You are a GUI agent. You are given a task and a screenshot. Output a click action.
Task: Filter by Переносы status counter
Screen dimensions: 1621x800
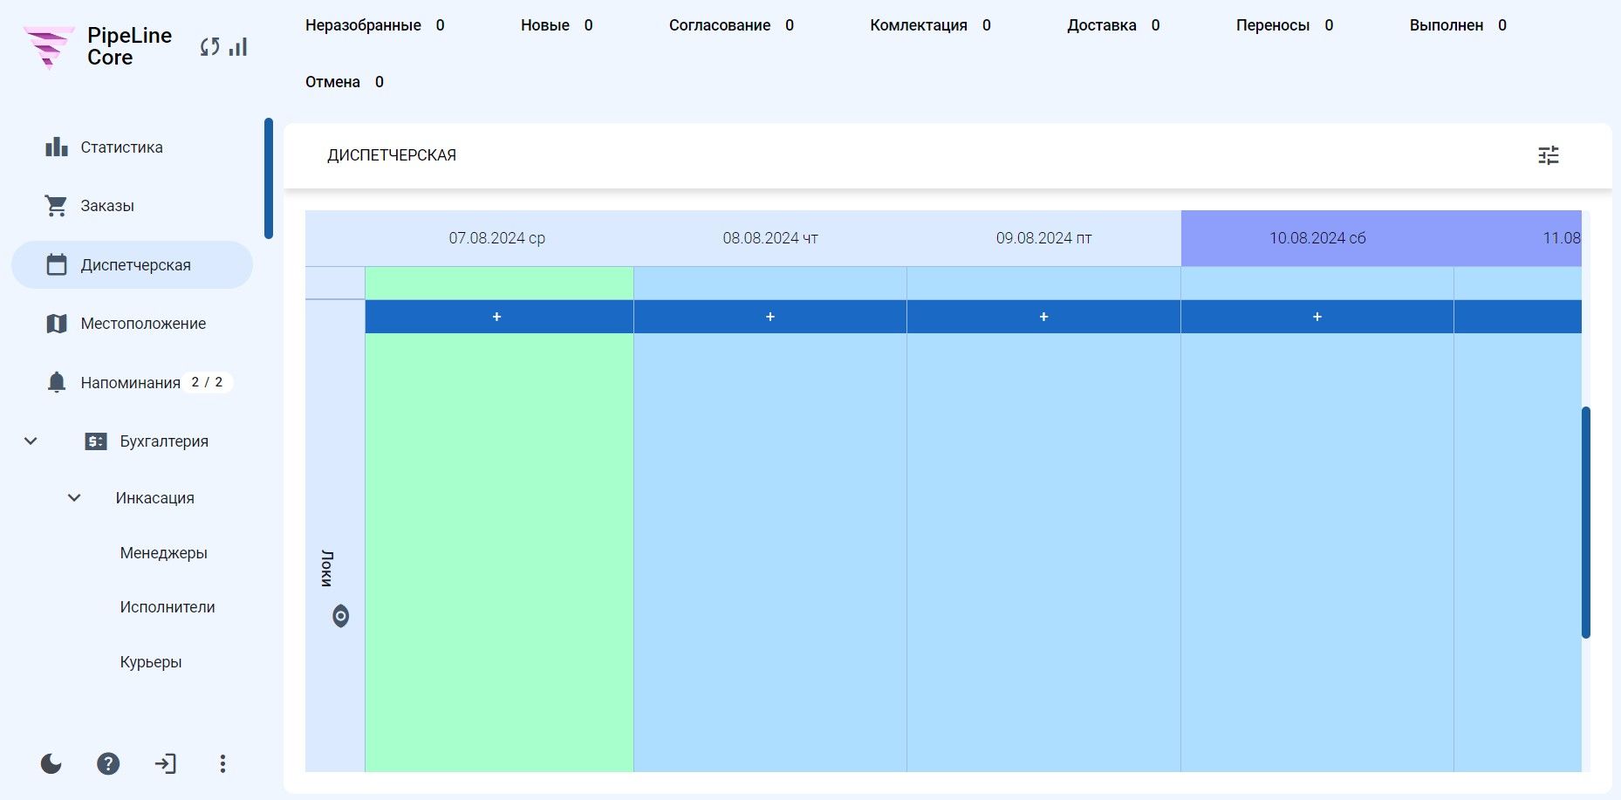pos(1285,25)
